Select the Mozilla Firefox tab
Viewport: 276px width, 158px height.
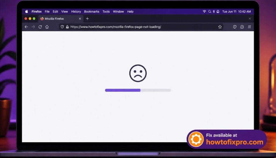click(61, 19)
